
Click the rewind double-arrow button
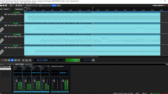pyautogui.click(x=9, y=60)
